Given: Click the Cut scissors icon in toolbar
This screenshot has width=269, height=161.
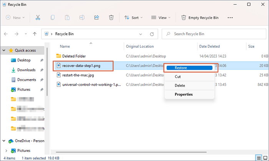Looking at the screenshot, I should (x=38, y=18).
